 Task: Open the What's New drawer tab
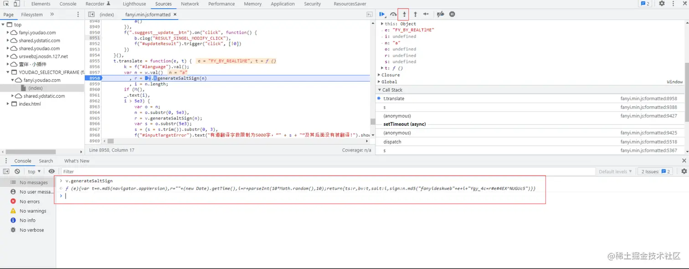(x=77, y=161)
